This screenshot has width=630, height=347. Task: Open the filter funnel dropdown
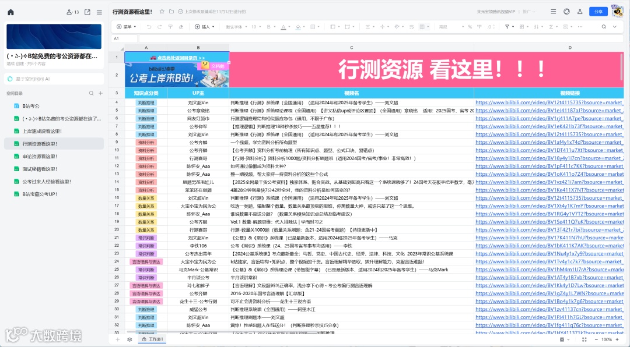tap(509, 27)
